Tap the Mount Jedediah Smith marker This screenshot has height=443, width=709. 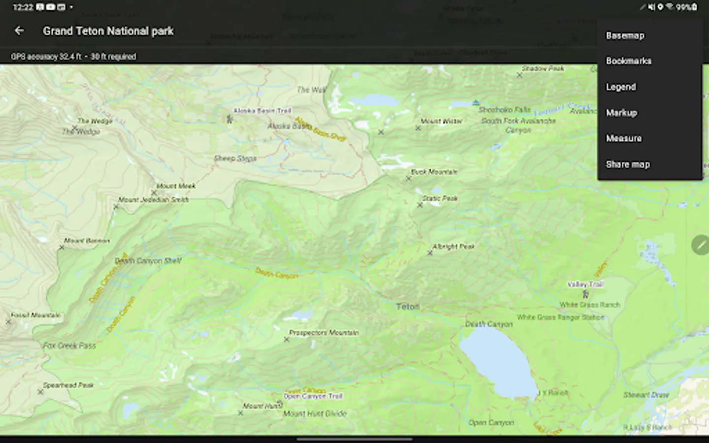(x=116, y=207)
